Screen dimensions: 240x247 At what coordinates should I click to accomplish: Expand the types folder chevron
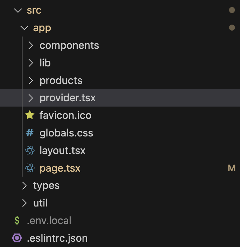(x=24, y=186)
